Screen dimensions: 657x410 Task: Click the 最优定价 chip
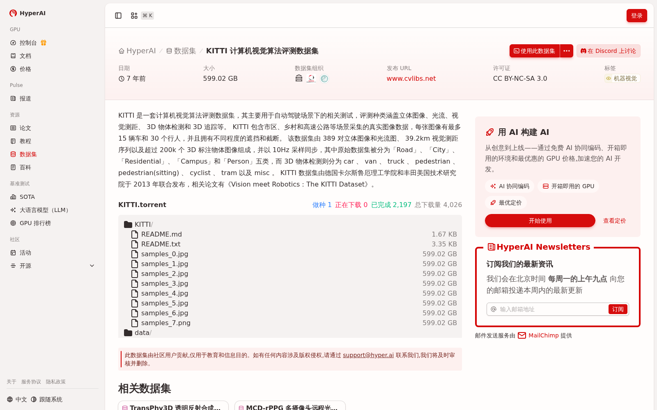(x=506, y=203)
